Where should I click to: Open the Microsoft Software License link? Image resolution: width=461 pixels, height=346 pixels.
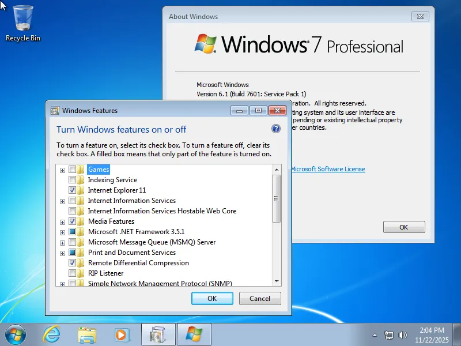tap(328, 169)
